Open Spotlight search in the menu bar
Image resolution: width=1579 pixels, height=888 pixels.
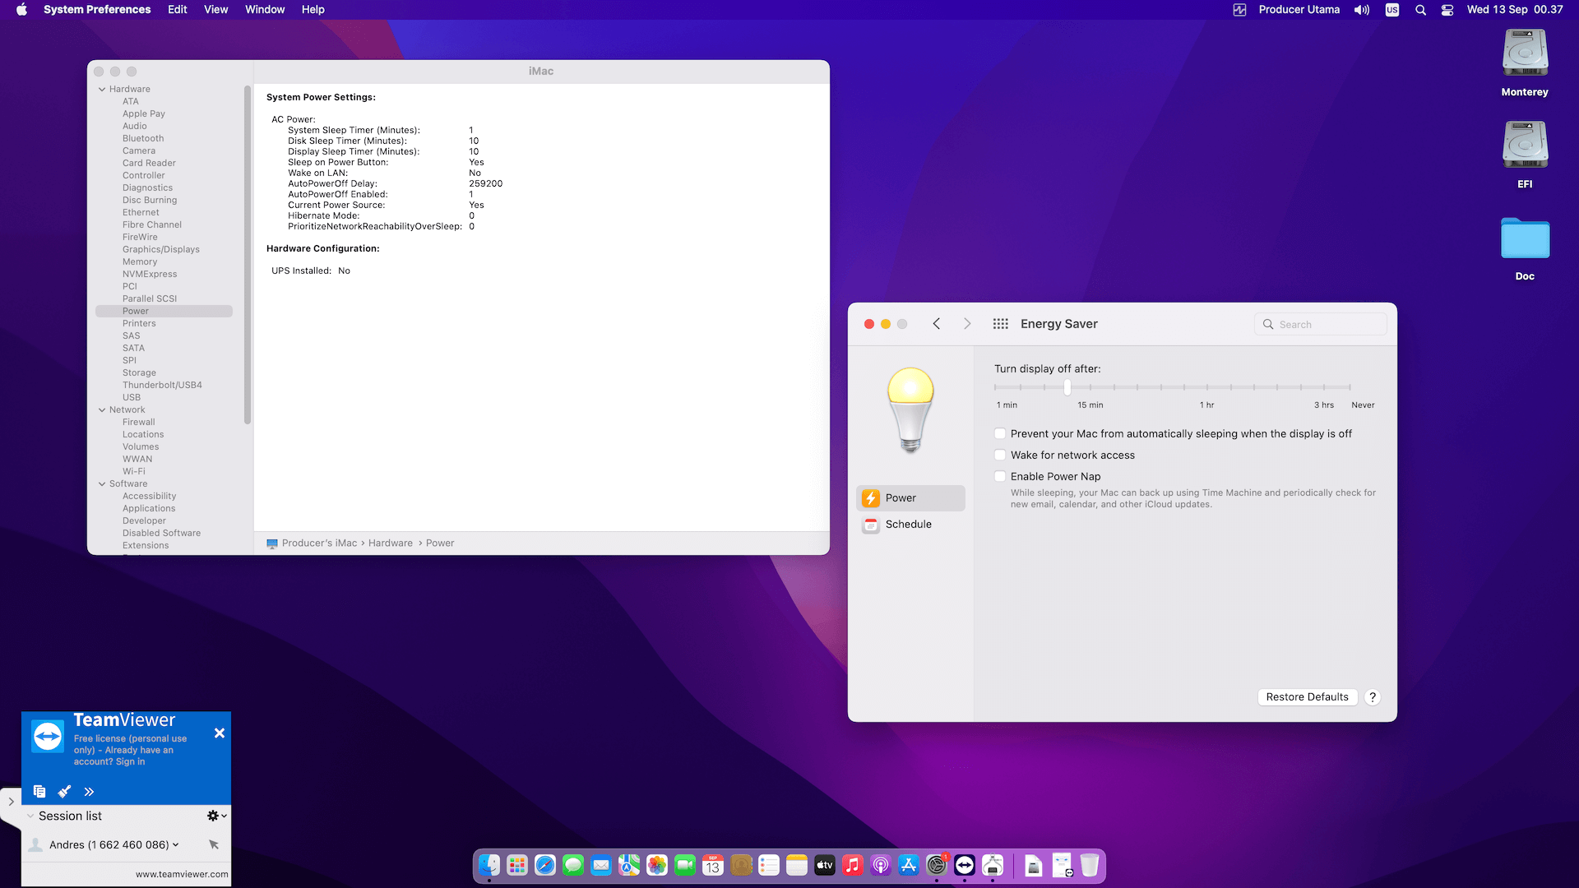click(1420, 10)
